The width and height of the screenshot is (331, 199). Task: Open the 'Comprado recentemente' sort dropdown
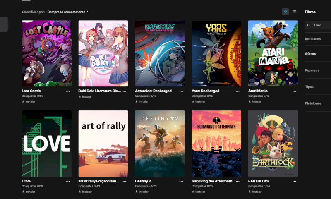pos(68,12)
